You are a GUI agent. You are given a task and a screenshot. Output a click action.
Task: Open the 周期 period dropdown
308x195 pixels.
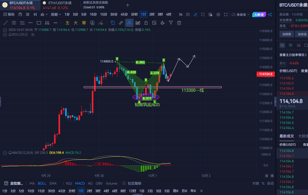pyautogui.click(x=56, y=15)
